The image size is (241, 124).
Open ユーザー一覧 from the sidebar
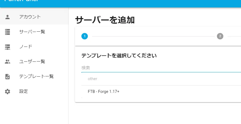[32, 62]
